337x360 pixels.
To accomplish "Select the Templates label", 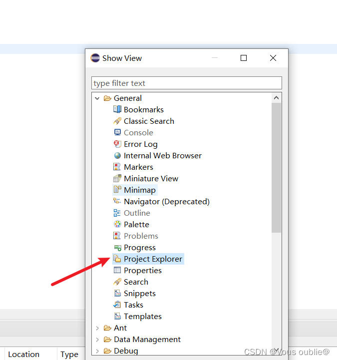I will 143,317.
